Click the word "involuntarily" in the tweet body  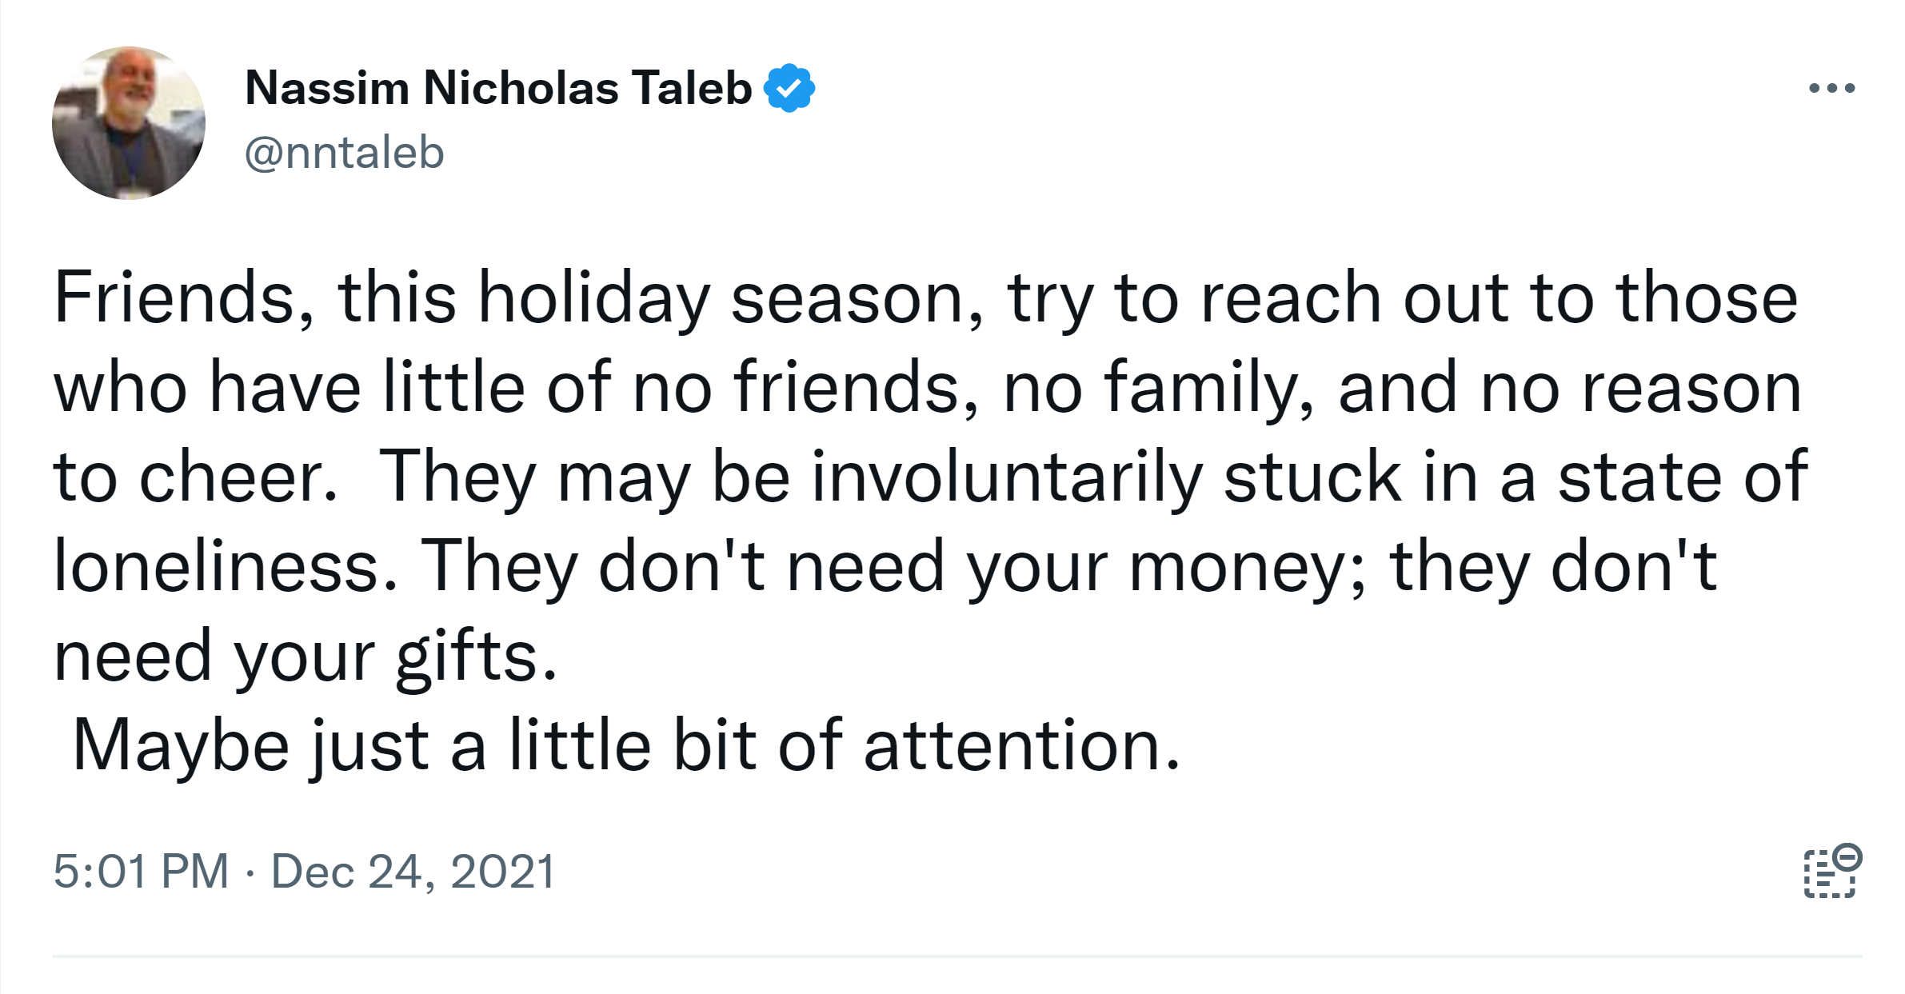point(1006,477)
